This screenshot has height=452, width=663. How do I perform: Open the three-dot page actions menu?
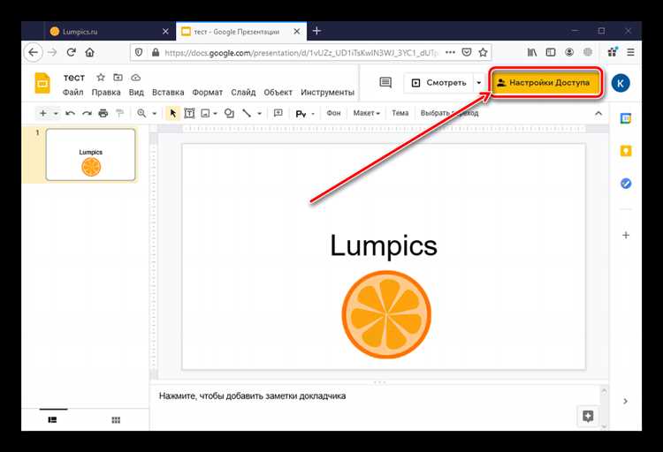click(x=450, y=52)
